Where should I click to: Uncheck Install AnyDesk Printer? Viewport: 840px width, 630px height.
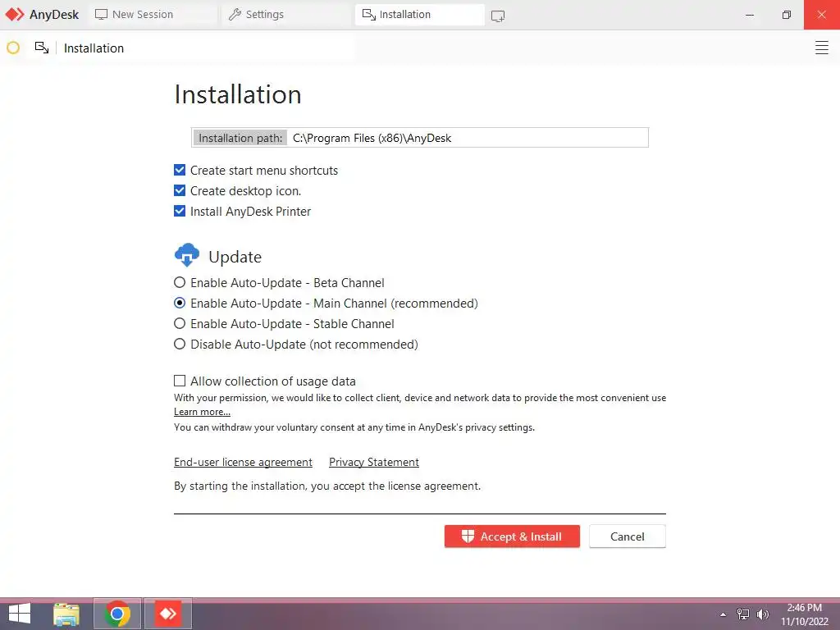pos(180,211)
